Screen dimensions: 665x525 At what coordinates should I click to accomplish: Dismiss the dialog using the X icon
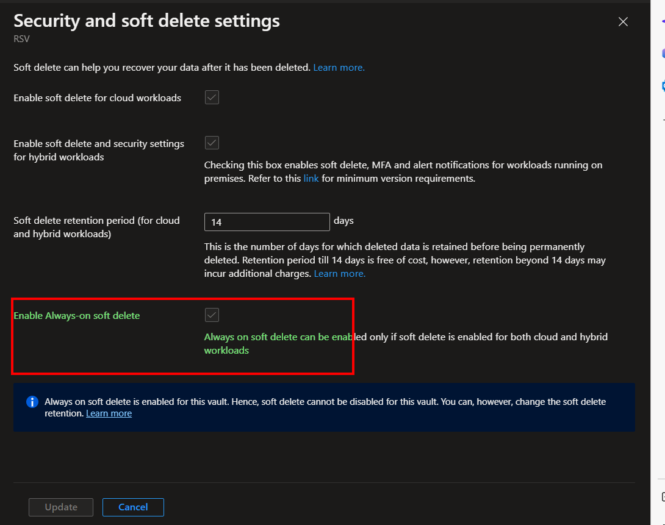point(623,21)
